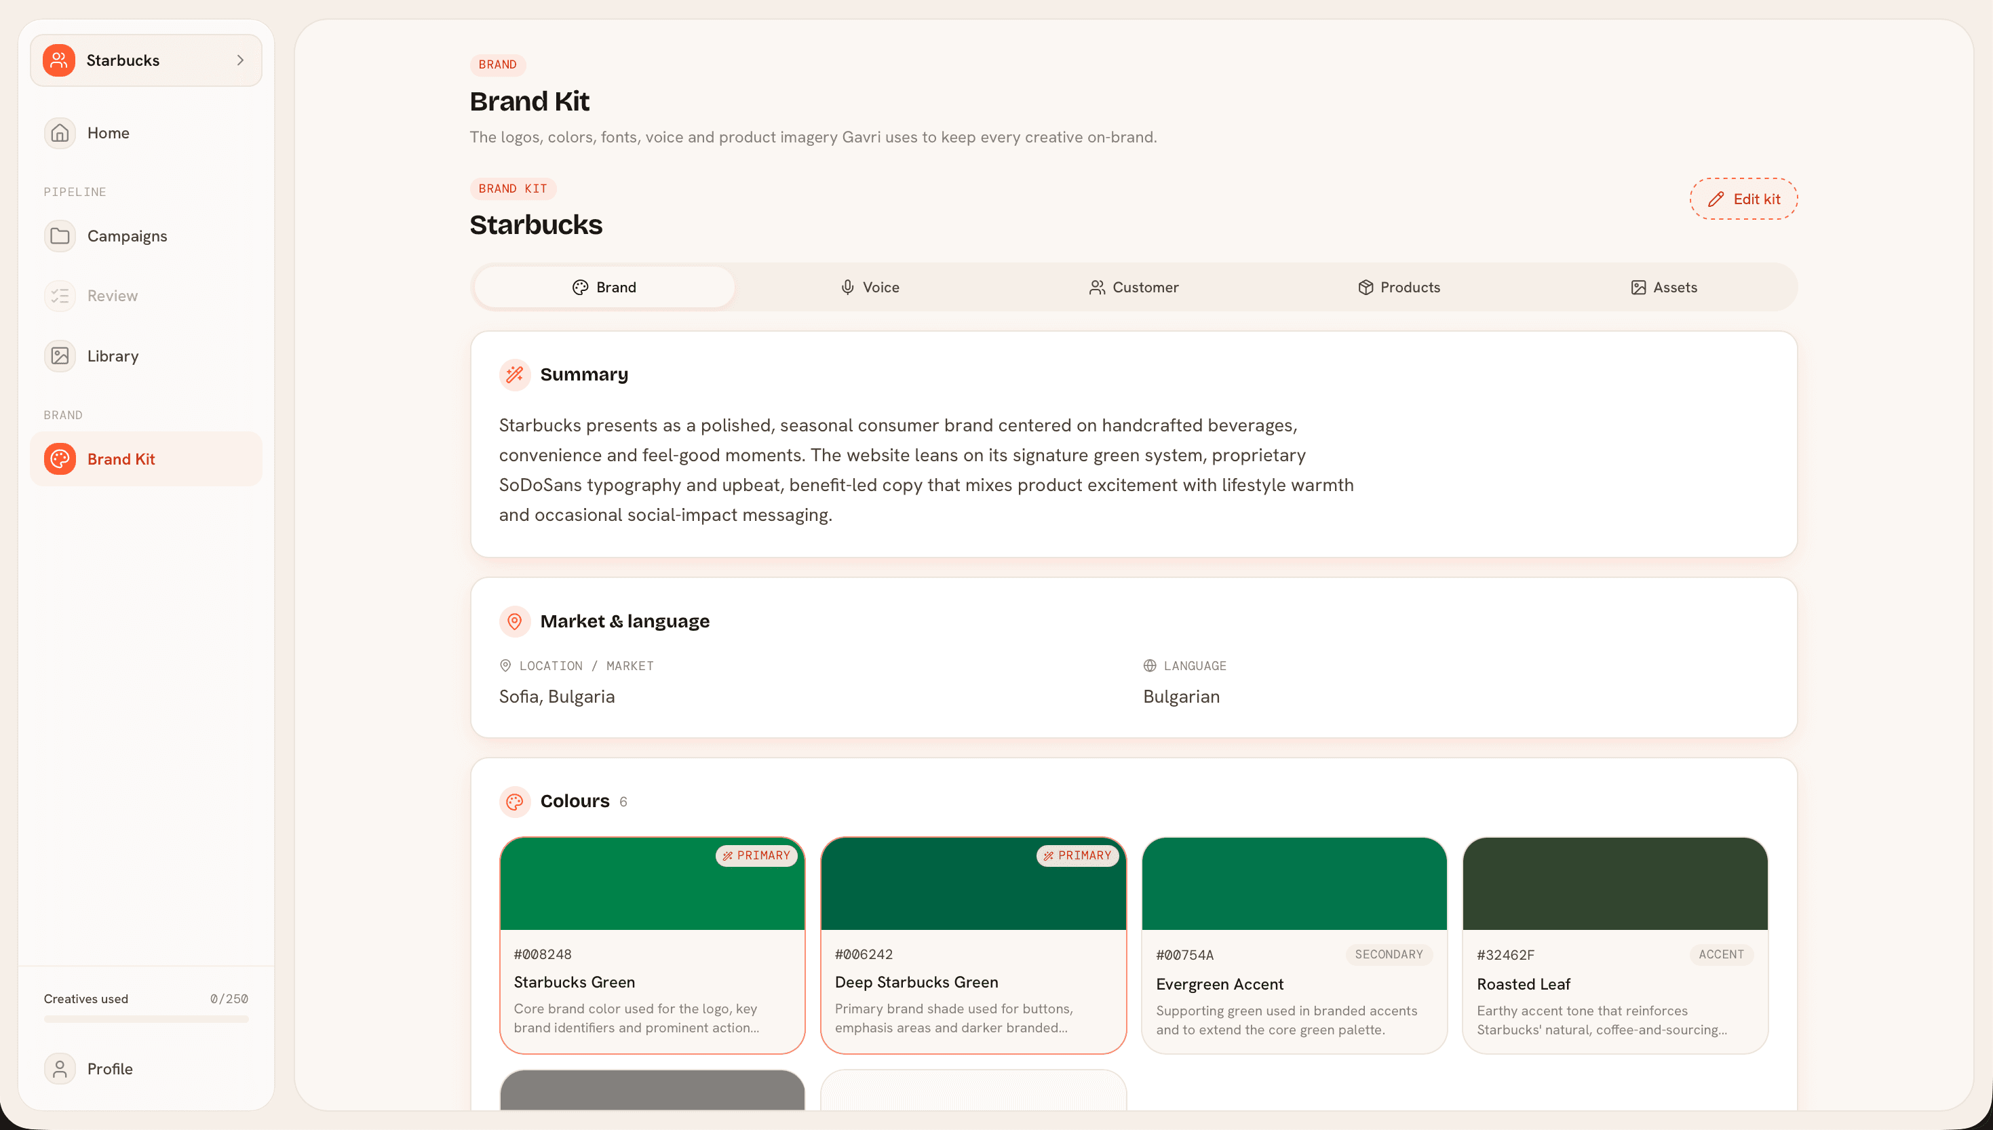
Task: Switch to the Voice tab
Action: point(869,287)
